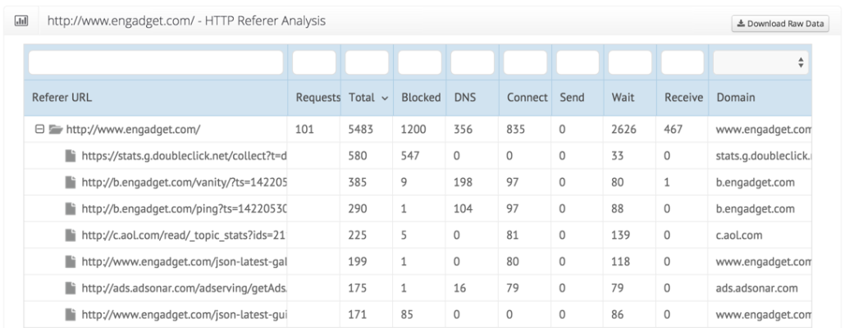Viewport: 845px width, 328px height.
Task: Click the Total value 385
Action: 358,183
